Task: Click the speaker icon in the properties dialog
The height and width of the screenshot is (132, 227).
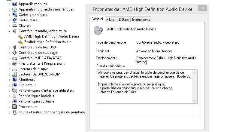Action: point(99,30)
